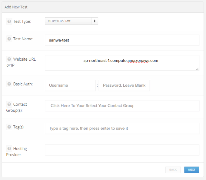Open the Contact Group selector field
The image size is (206, 180).
coord(122,106)
